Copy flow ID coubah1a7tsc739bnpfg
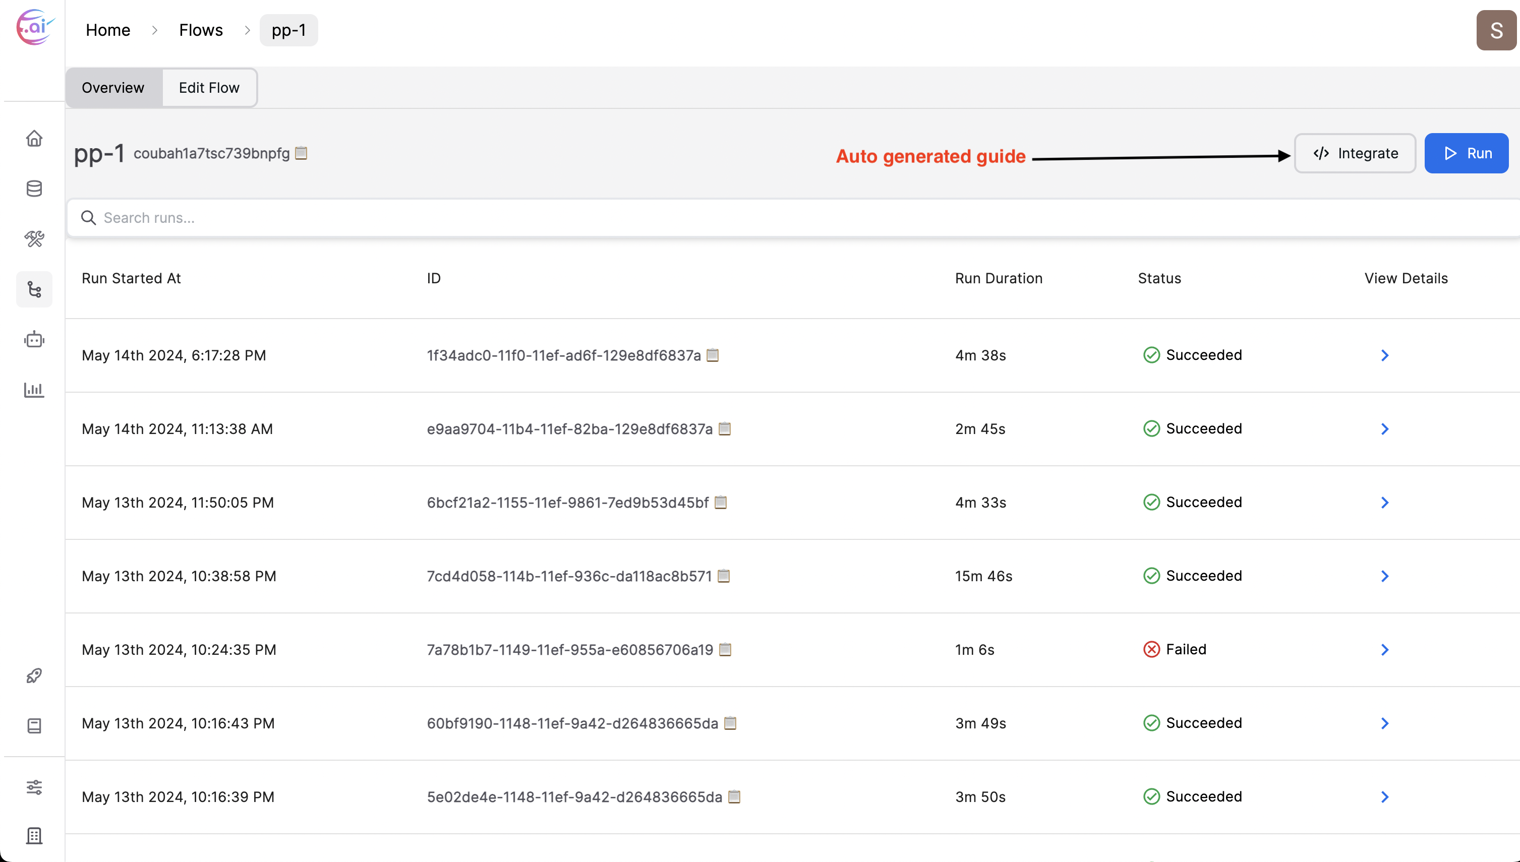The width and height of the screenshot is (1520, 862). coord(301,153)
